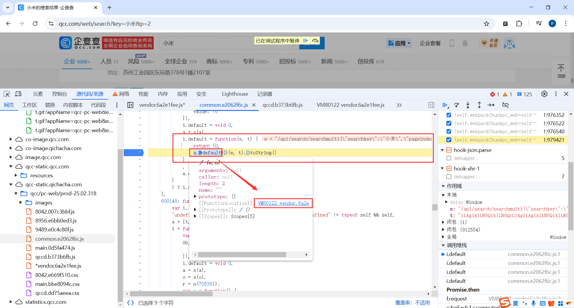Pretty-print the source with braces icon
Image resolution: width=574 pixels, height=308 pixels.
click(x=130, y=303)
